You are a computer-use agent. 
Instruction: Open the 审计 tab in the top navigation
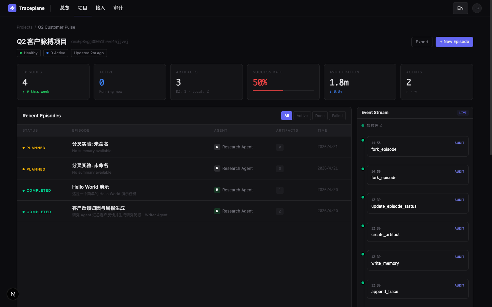click(x=118, y=8)
